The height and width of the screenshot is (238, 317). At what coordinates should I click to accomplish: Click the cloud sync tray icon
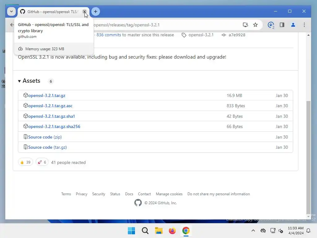(x=263, y=231)
